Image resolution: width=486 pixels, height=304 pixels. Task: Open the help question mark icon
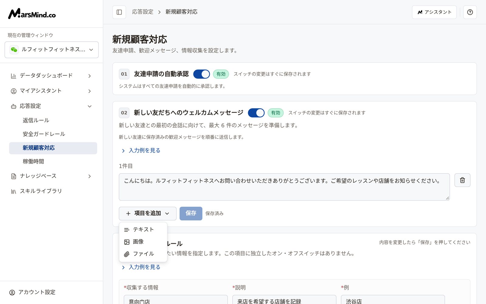pos(470,12)
